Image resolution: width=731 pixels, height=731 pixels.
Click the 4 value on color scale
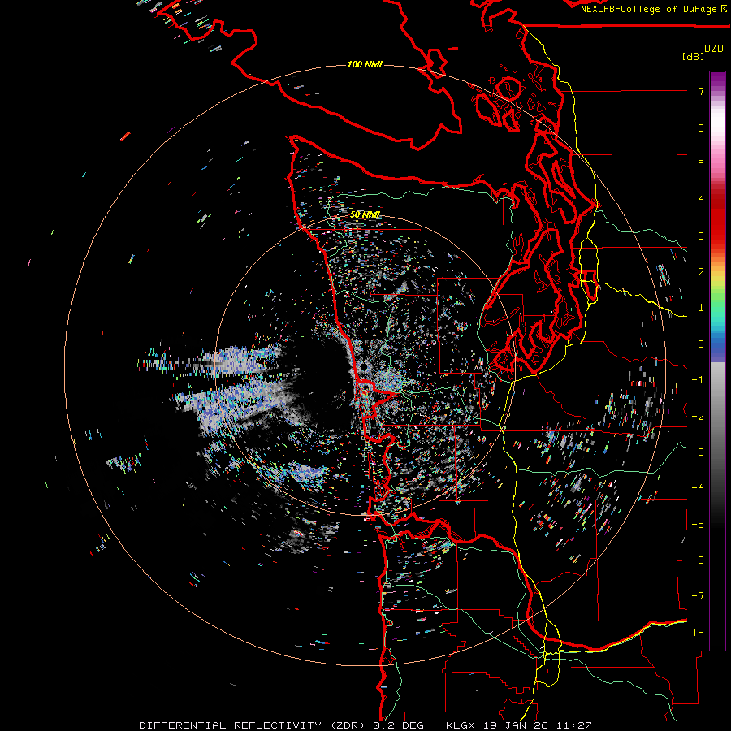coord(701,200)
